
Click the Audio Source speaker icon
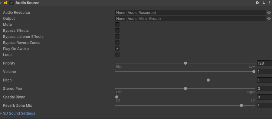coord(6,3)
